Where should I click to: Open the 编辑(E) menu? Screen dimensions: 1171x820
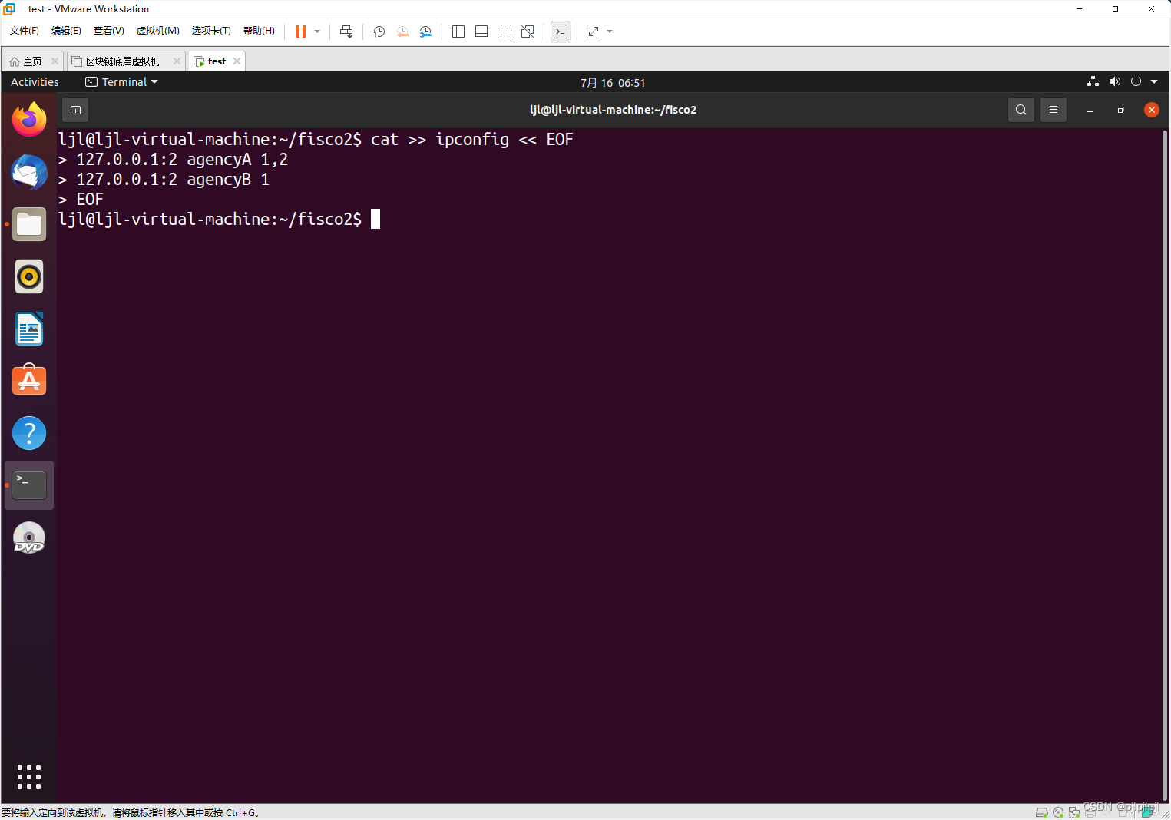tap(66, 31)
